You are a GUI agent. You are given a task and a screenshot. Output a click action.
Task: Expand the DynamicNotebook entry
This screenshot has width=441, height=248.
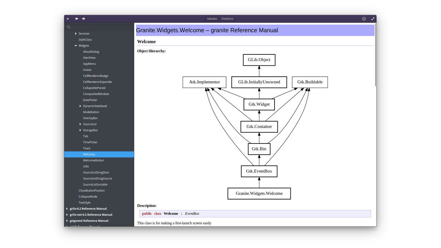click(x=80, y=106)
